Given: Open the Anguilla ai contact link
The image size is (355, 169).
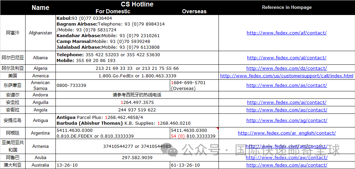Looking at the screenshot, I should pos(287,103).
